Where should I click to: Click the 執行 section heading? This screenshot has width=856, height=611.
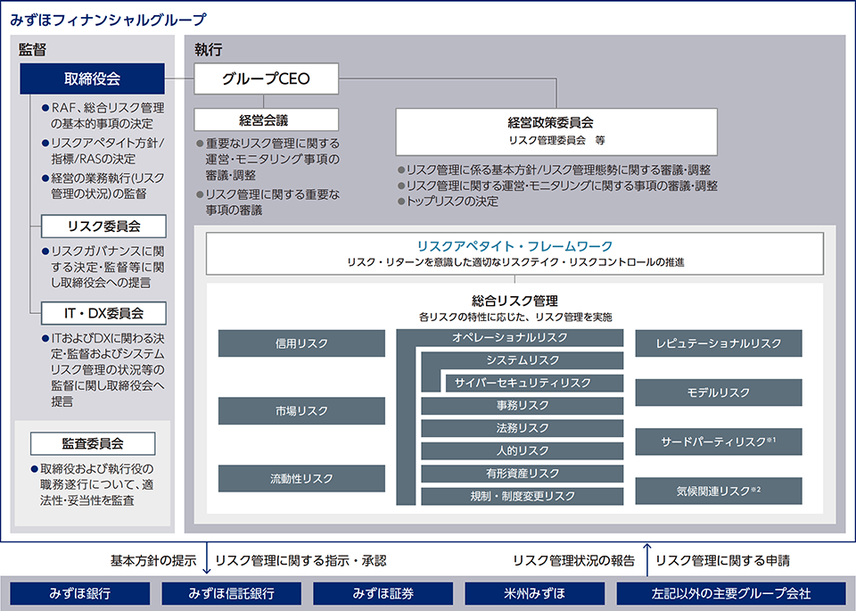[209, 50]
